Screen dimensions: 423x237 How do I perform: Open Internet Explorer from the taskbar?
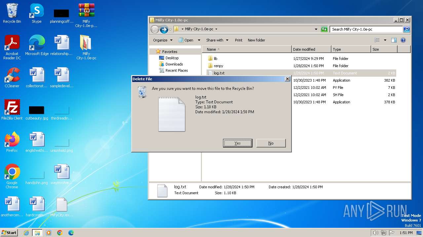[x=26, y=233]
